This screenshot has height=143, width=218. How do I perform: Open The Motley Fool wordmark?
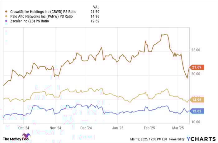click(16, 139)
